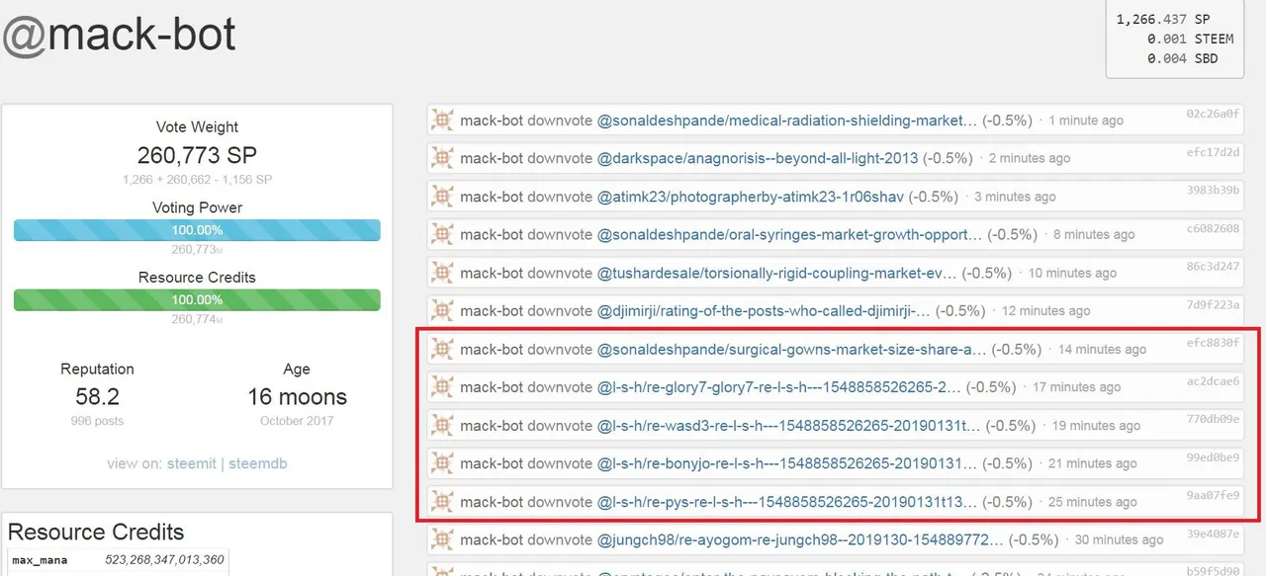
Task: Click transaction hash 9aa07fe9
Action: click(1213, 496)
